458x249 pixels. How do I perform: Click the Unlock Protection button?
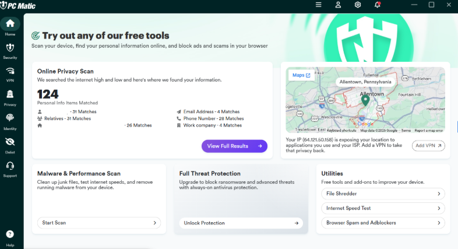coord(241,223)
